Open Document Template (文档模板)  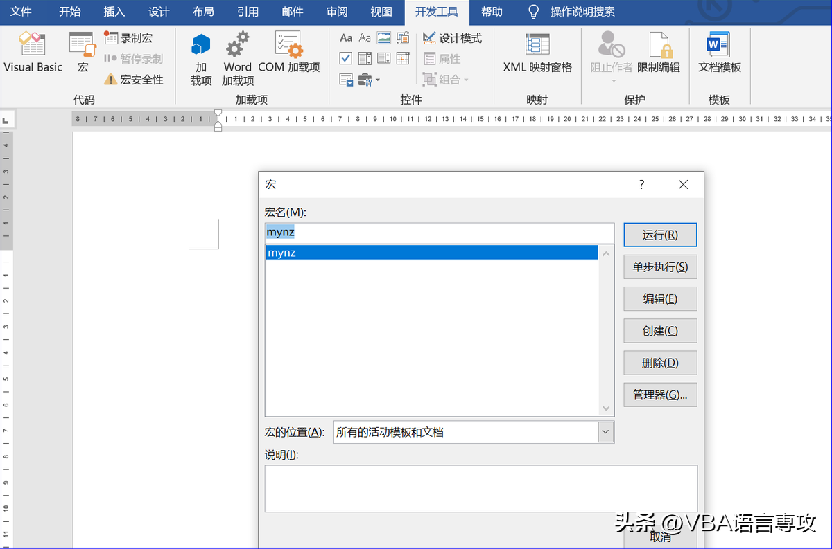click(x=720, y=52)
